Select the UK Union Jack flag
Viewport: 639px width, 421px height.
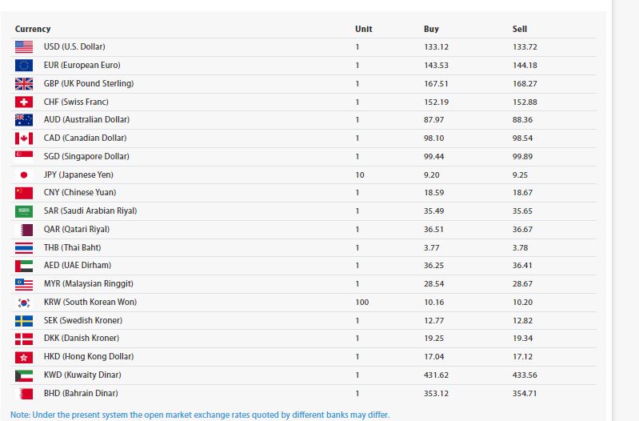pos(23,84)
